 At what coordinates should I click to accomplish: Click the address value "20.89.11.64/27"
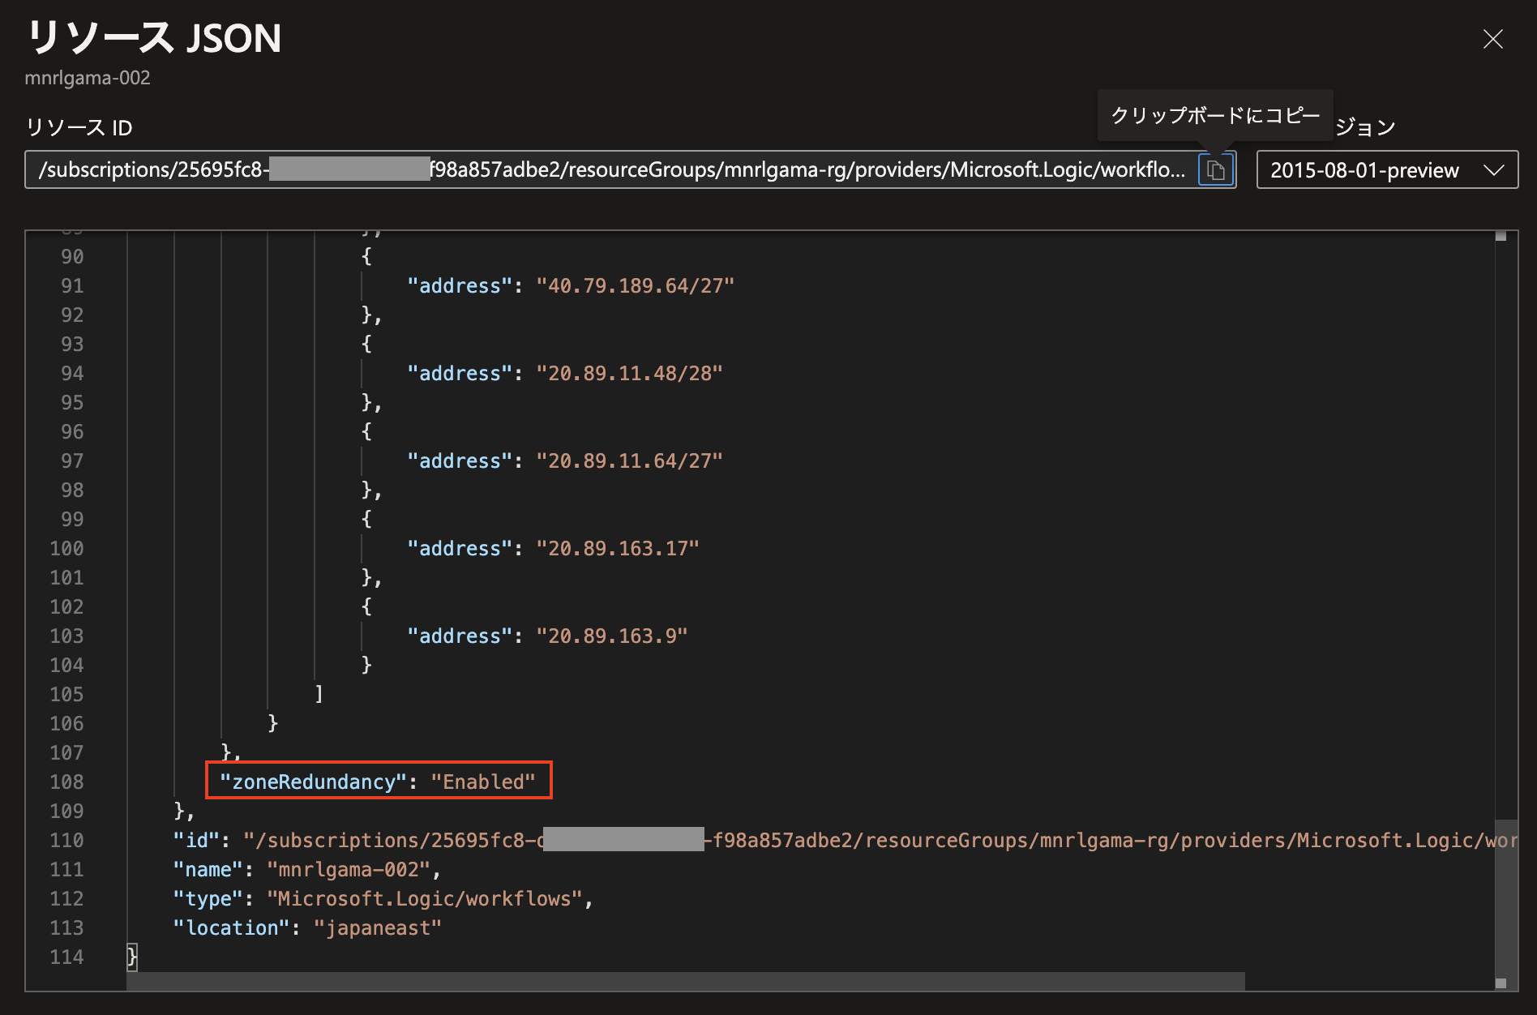[629, 460]
